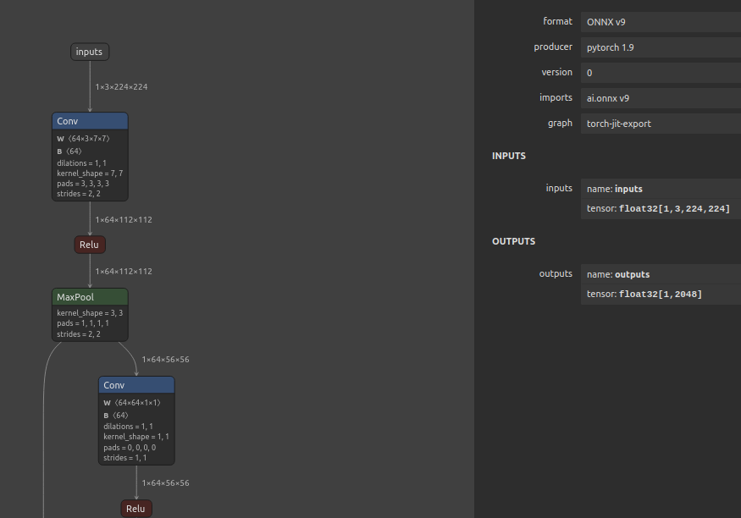Click the inputs node at graph top
This screenshot has height=518, width=741.
[x=89, y=52]
